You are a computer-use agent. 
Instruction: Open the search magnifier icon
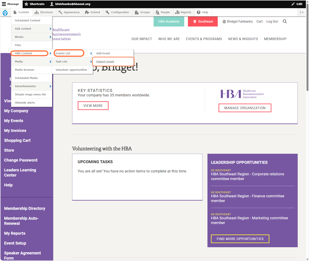285,21
